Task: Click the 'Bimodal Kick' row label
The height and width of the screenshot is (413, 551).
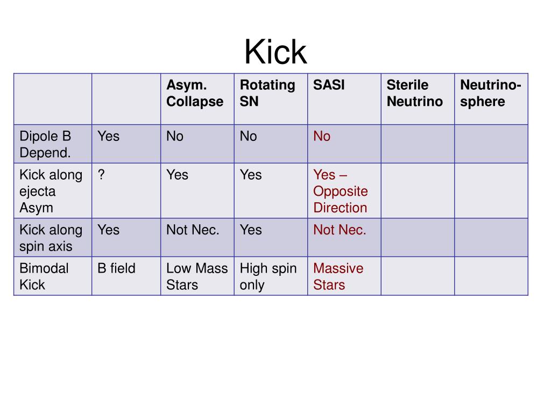Action: pyautogui.click(x=53, y=276)
